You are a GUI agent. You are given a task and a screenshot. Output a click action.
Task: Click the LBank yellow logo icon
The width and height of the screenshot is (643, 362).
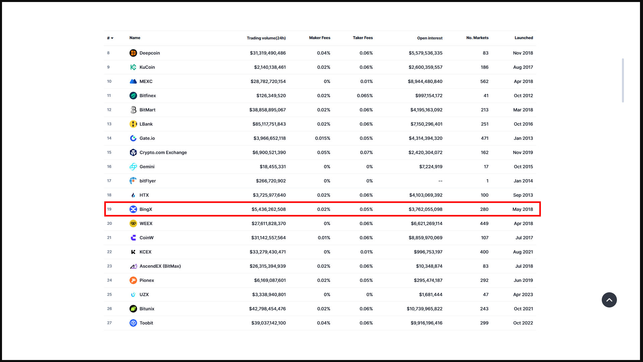pos(133,124)
